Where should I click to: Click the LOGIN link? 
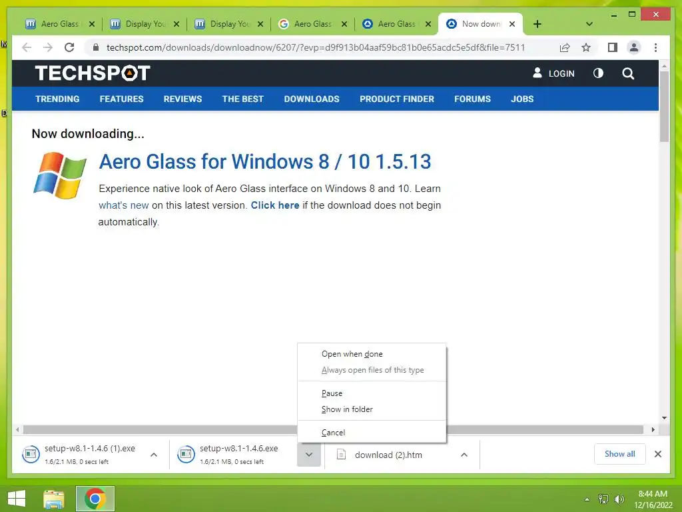(x=553, y=73)
